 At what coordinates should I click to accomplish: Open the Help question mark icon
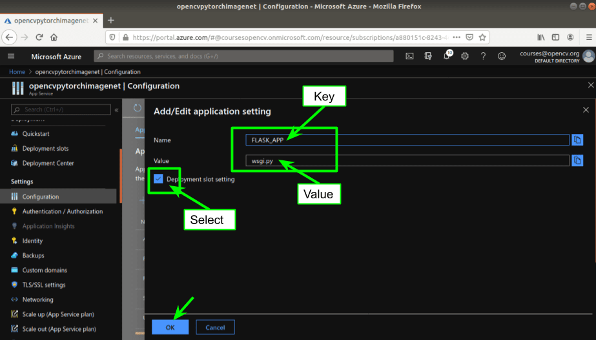[x=483, y=56]
